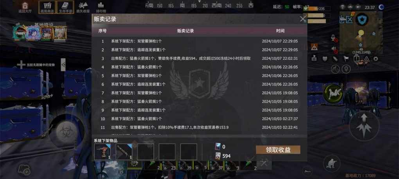
Task: Open the settings gear icon
Action: click(x=376, y=59)
